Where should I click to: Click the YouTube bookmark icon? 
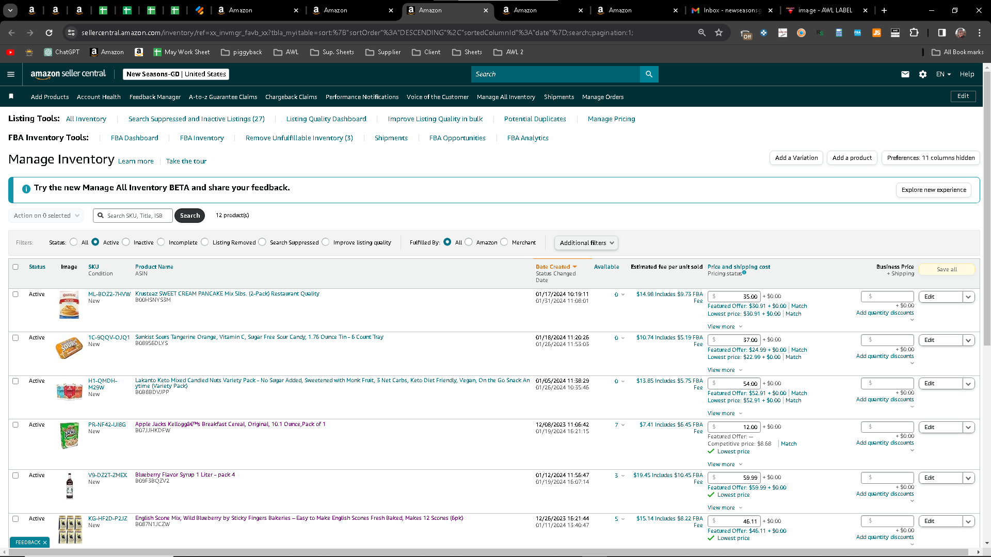(x=10, y=52)
